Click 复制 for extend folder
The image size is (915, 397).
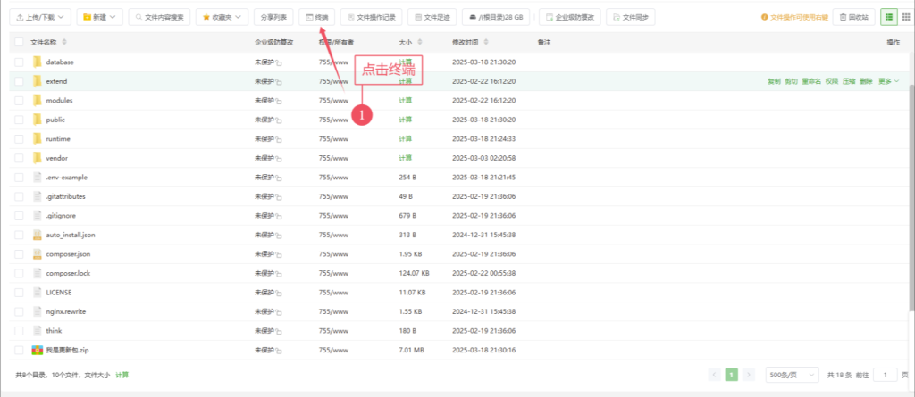tap(774, 81)
